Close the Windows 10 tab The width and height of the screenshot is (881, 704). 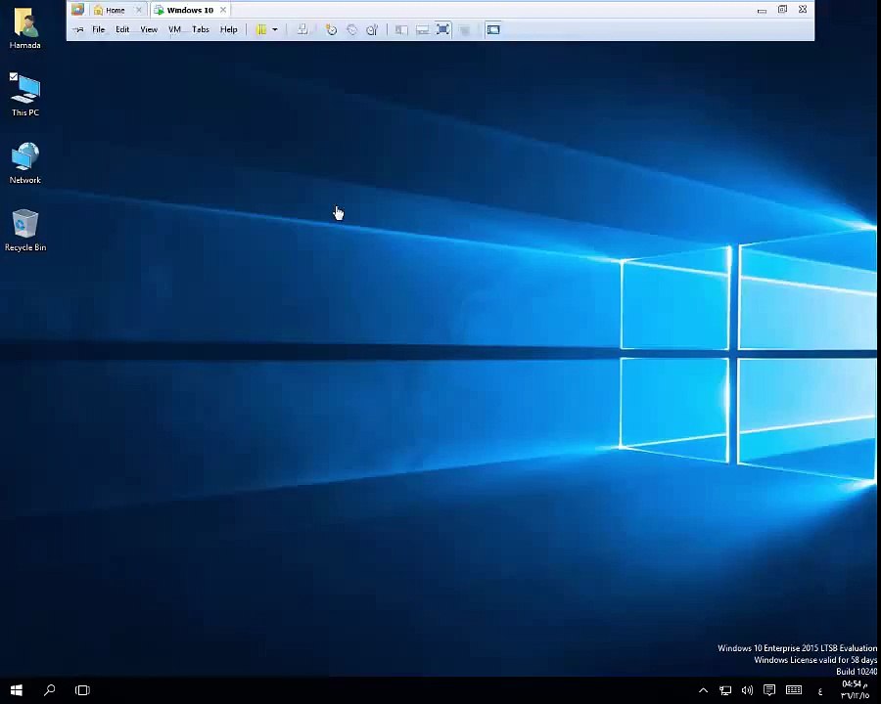click(x=223, y=10)
